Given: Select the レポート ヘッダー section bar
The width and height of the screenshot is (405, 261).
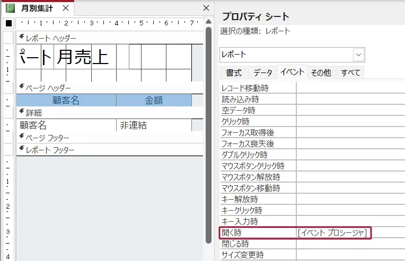Looking at the screenshot, I should click(x=106, y=38).
